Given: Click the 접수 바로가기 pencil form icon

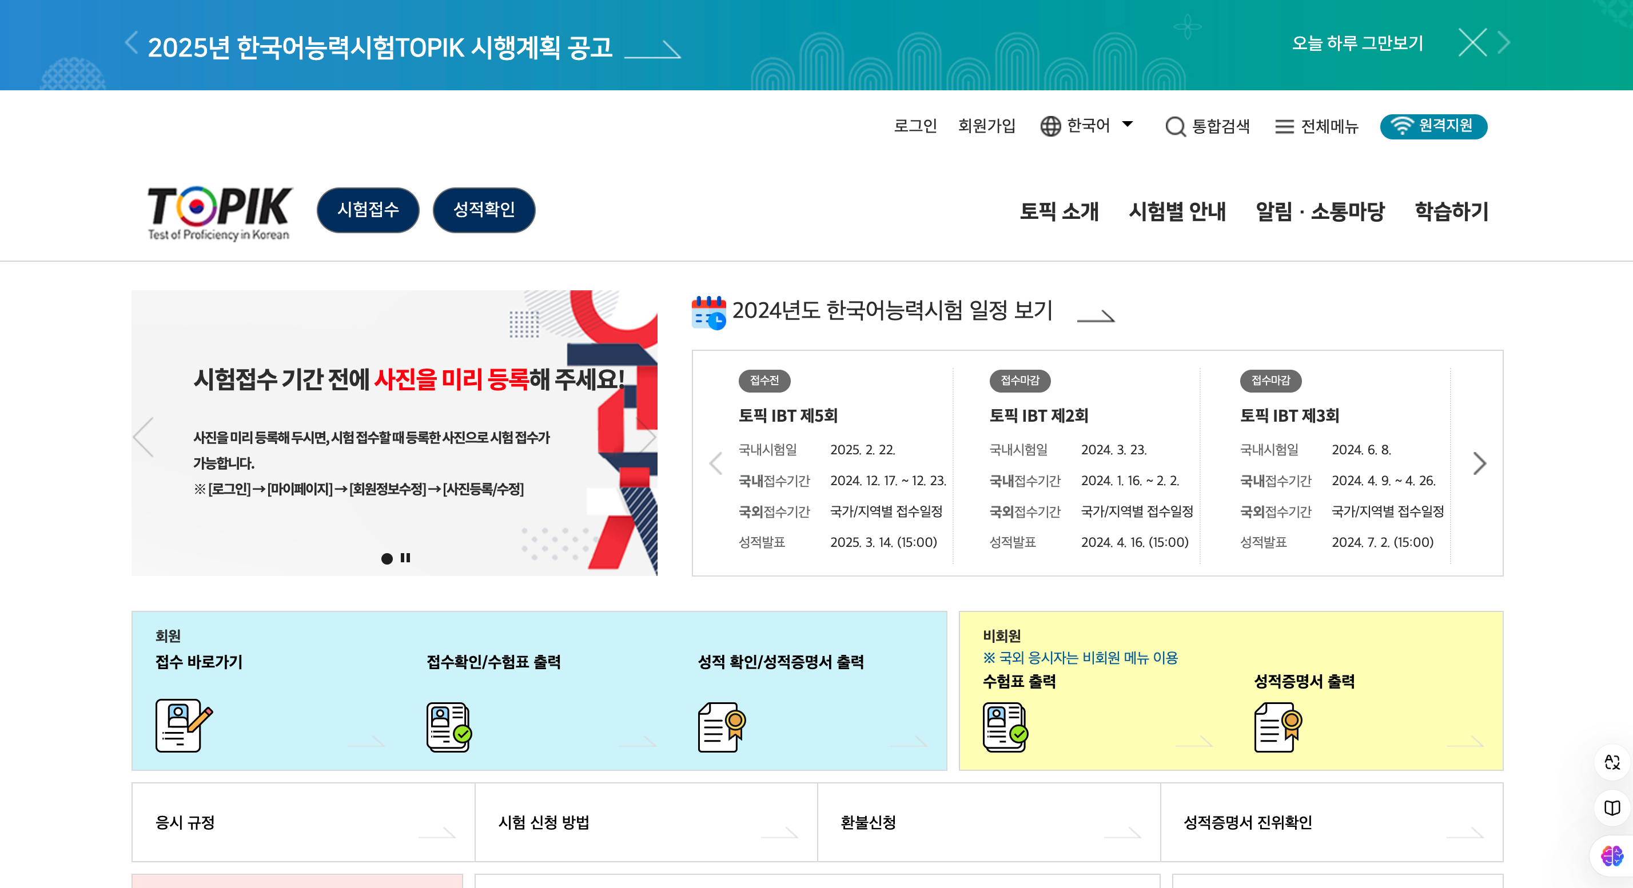Looking at the screenshot, I should (184, 725).
